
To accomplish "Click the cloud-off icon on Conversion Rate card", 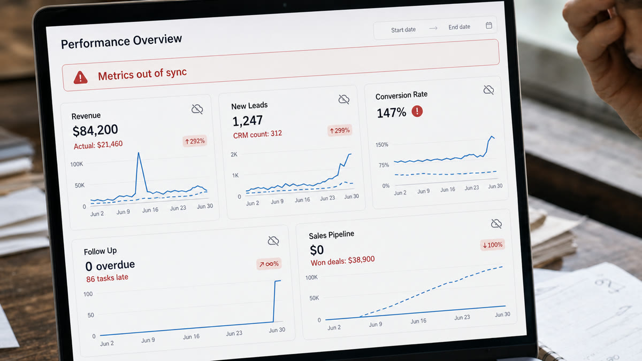I will (x=488, y=90).
